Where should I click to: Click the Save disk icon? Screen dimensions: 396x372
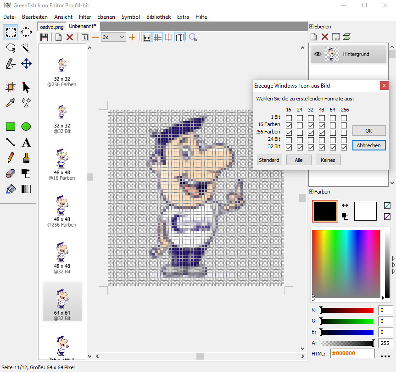(44, 37)
